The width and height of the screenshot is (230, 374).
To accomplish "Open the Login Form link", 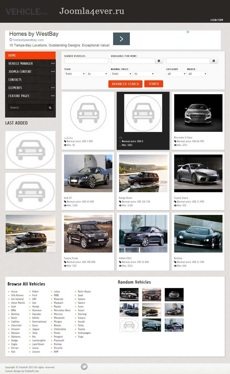I will tap(217, 20).
